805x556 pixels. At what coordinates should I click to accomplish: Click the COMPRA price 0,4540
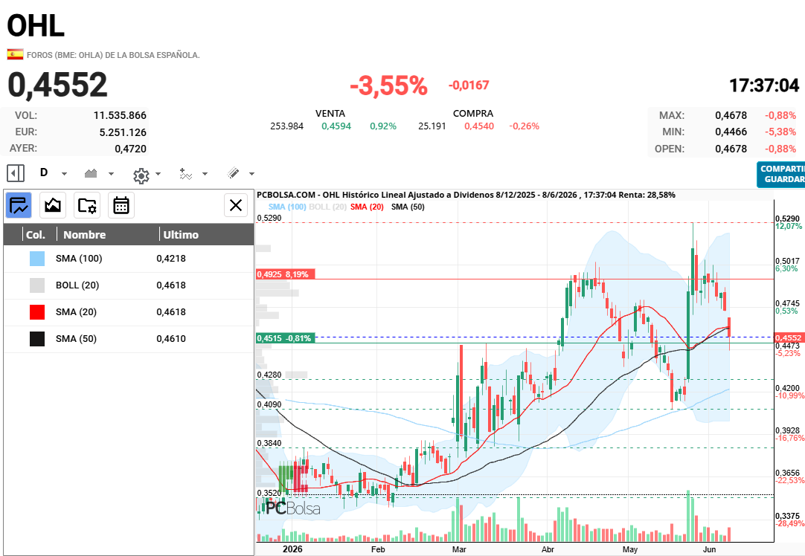pyautogui.click(x=479, y=126)
